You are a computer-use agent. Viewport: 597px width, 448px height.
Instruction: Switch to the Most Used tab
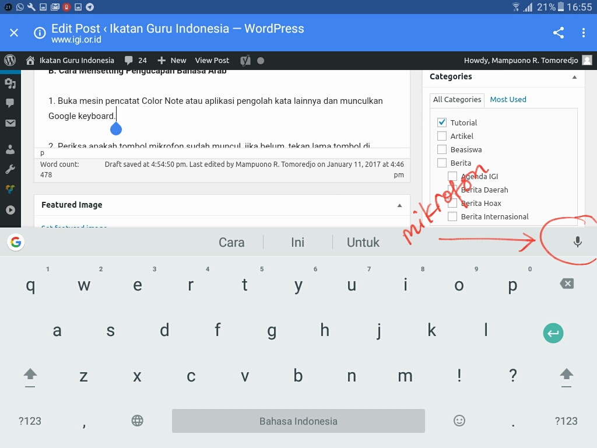(508, 99)
